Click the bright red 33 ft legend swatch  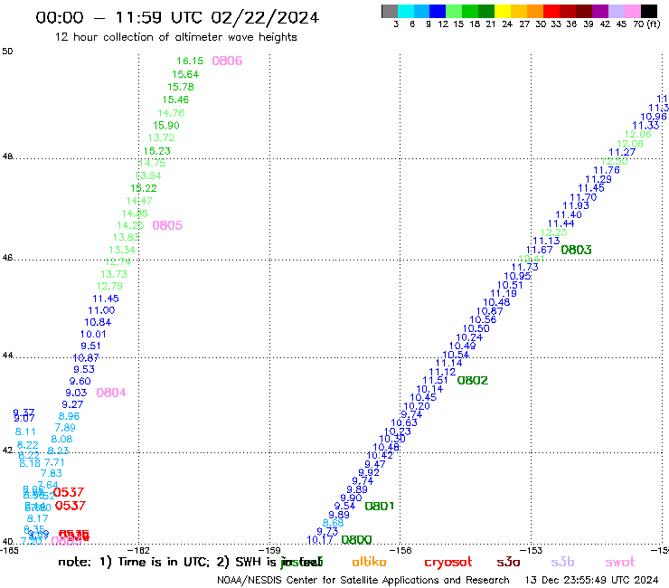pos(551,11)
